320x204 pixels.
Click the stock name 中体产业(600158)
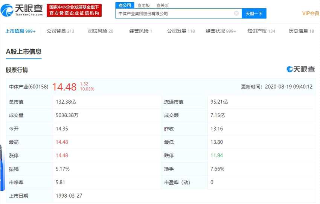point(29,87)
